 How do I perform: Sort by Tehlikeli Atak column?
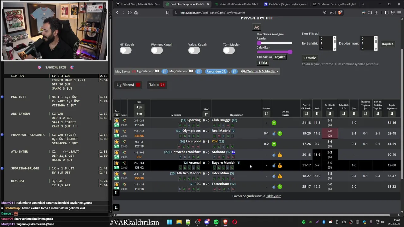330,113
